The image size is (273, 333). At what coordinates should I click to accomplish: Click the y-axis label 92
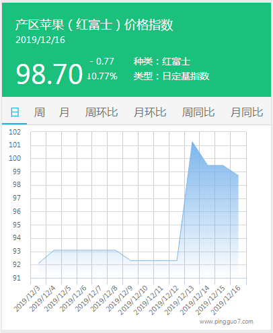pos(17,264)
